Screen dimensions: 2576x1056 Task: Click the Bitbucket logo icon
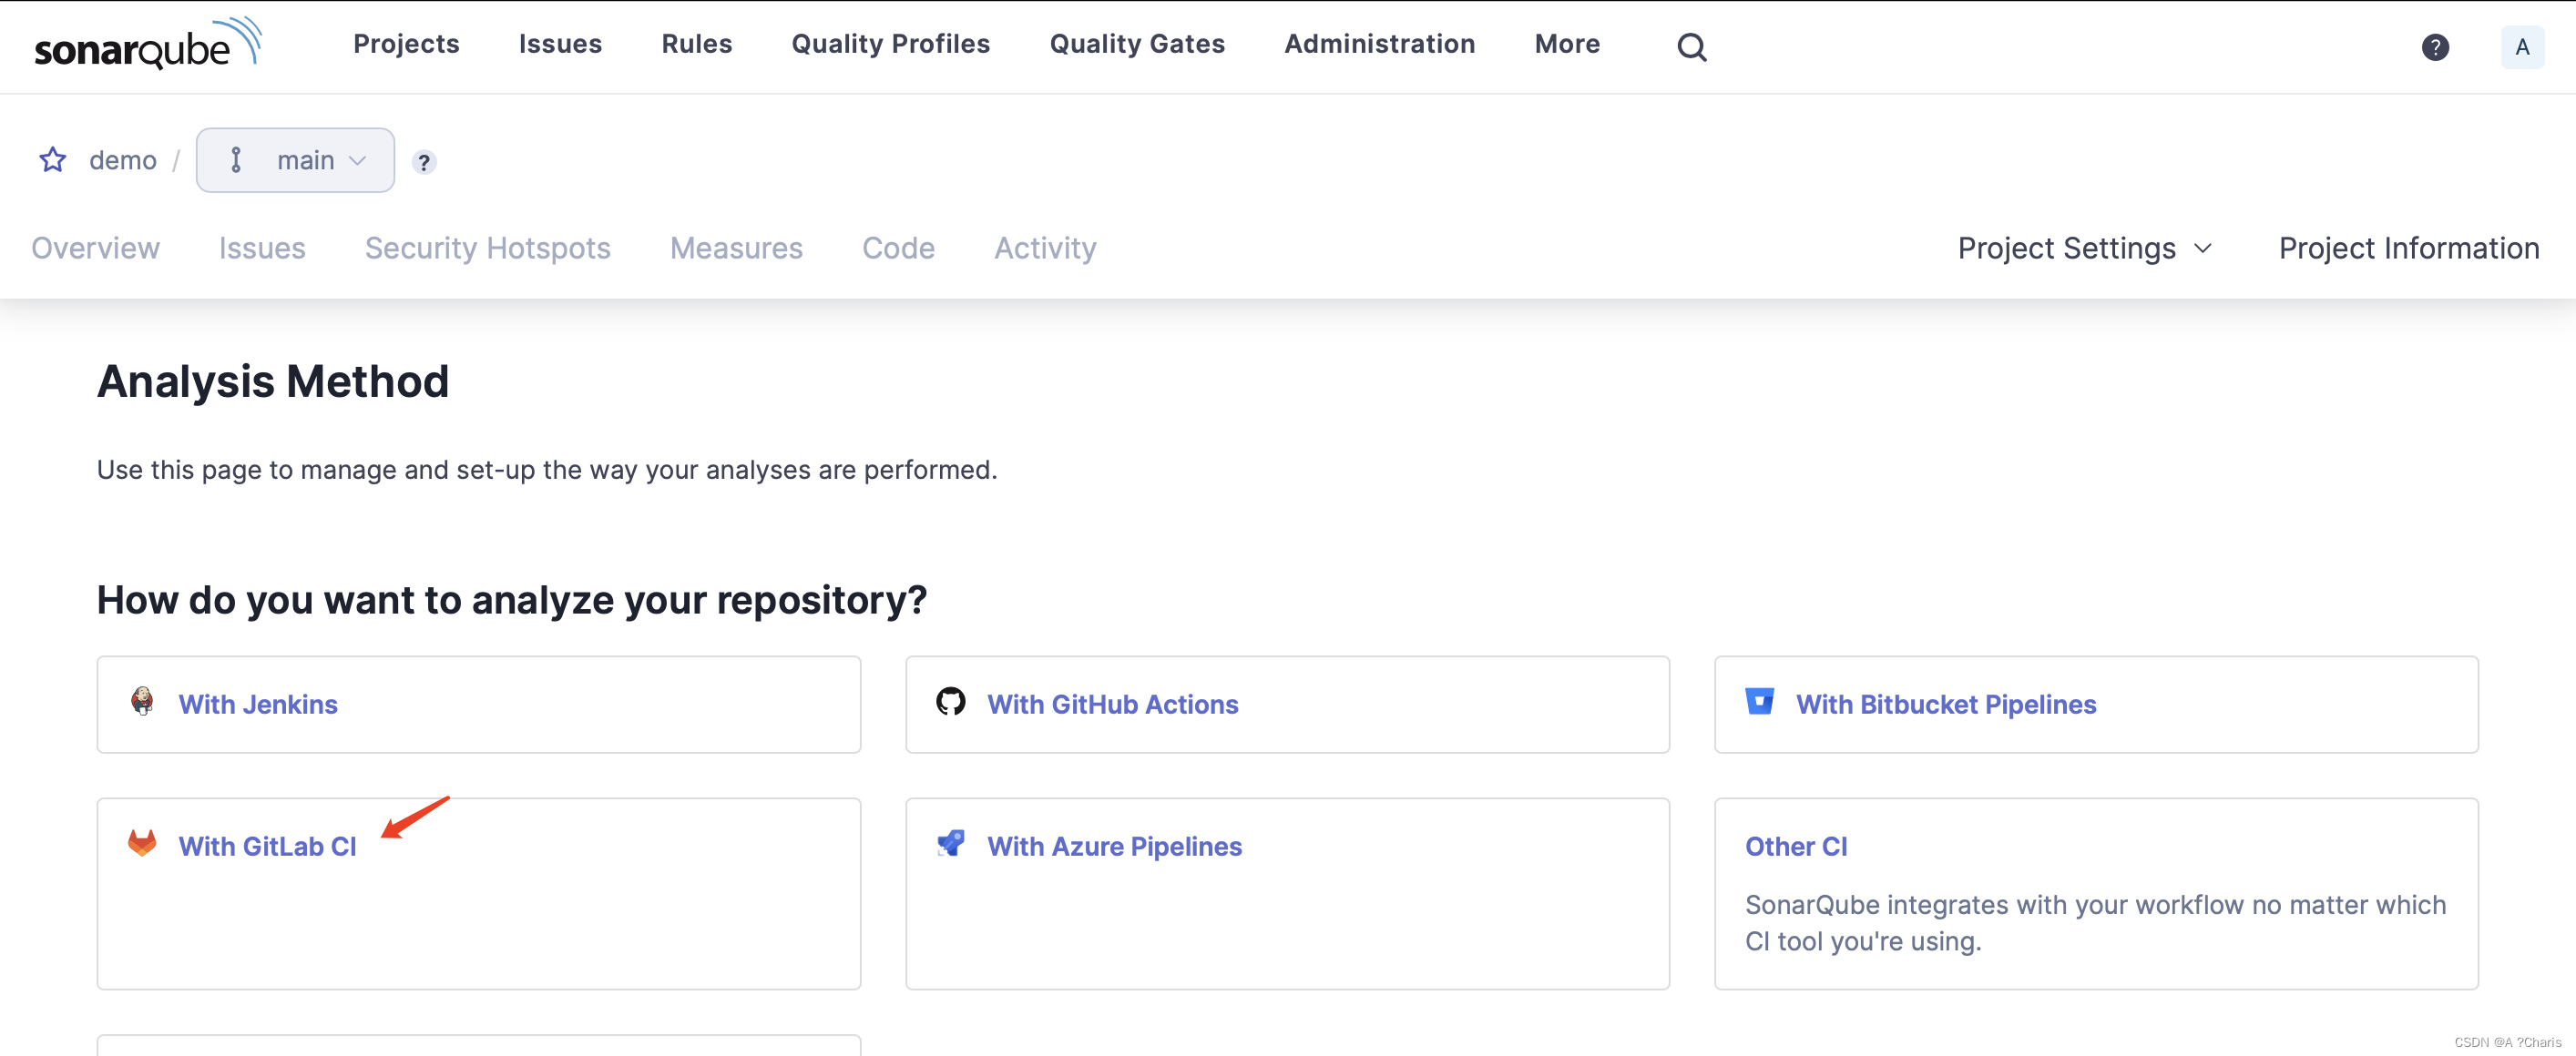pyautogui.click(x=1759, y=701)
